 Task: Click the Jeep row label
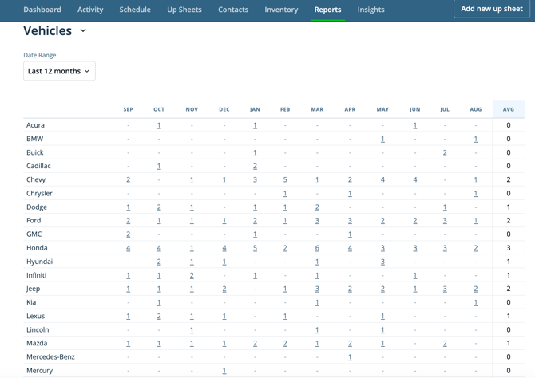click(33, 289)
